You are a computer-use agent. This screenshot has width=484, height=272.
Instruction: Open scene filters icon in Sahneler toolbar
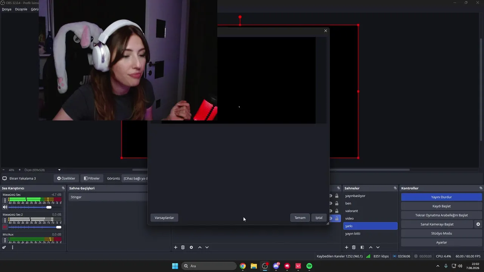point(362,247)
